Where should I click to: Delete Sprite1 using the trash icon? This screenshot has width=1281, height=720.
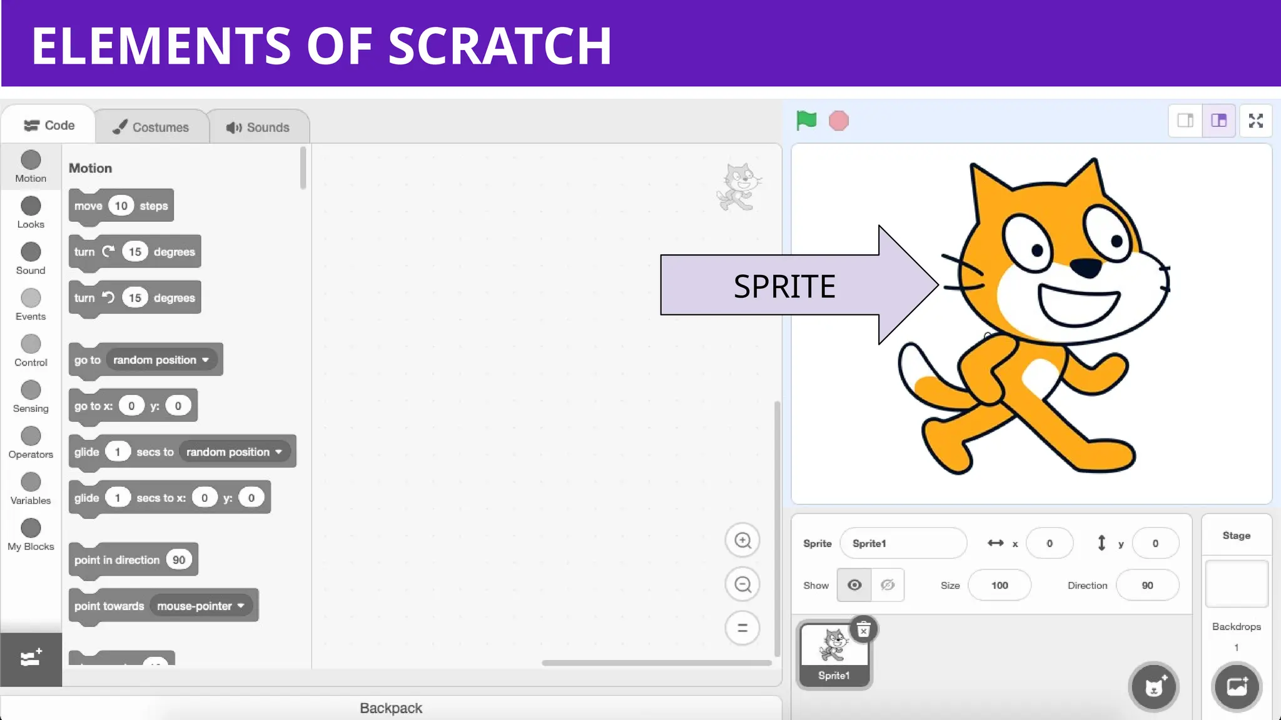coord(863,629)
